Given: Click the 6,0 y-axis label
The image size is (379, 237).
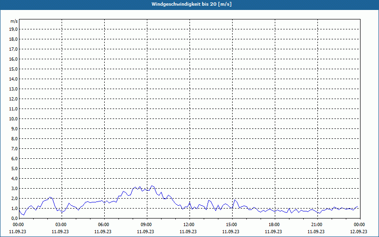Looking at the screenshot, I should click(14, 159).
